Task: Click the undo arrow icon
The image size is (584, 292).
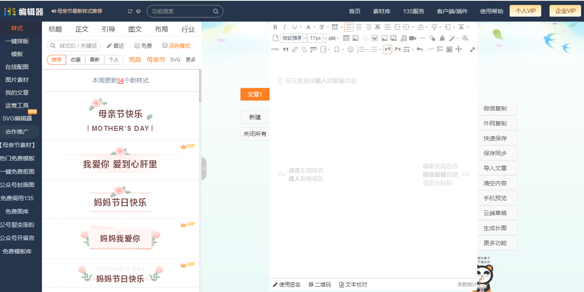Action: 420,49
